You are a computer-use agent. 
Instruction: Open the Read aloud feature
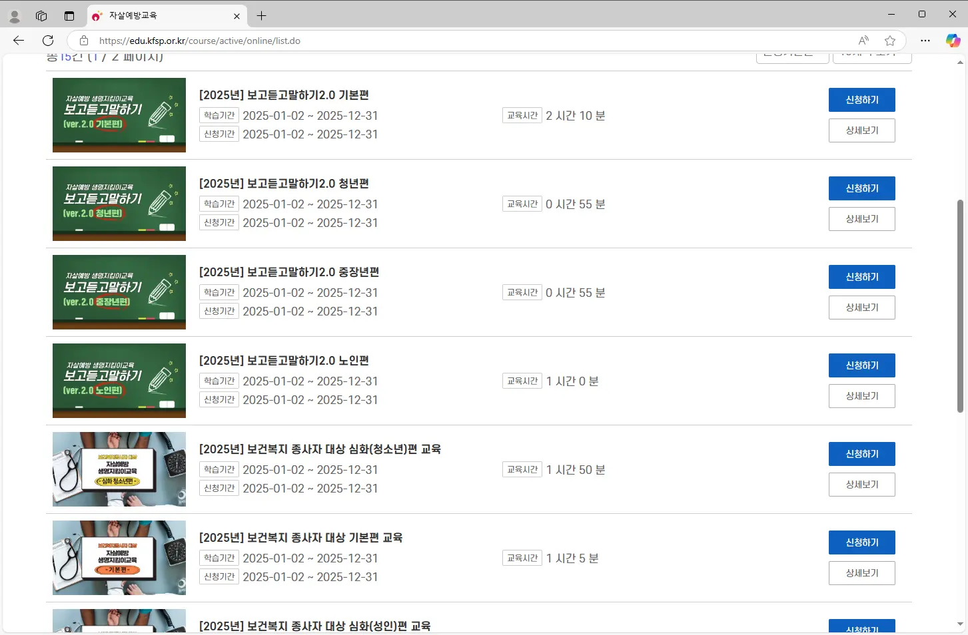(x=863, y=41)
